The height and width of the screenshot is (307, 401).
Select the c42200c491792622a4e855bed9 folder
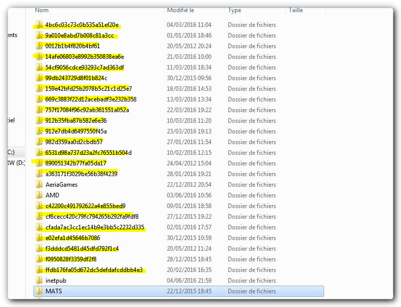click(x=85, y=206)
